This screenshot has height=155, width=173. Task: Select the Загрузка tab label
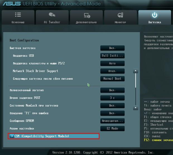(x=155, y=22)
